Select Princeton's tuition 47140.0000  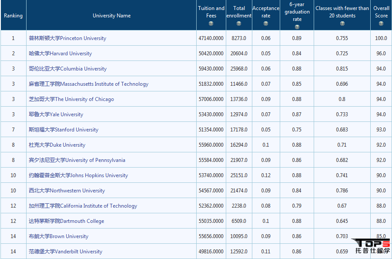click(211, 38)
